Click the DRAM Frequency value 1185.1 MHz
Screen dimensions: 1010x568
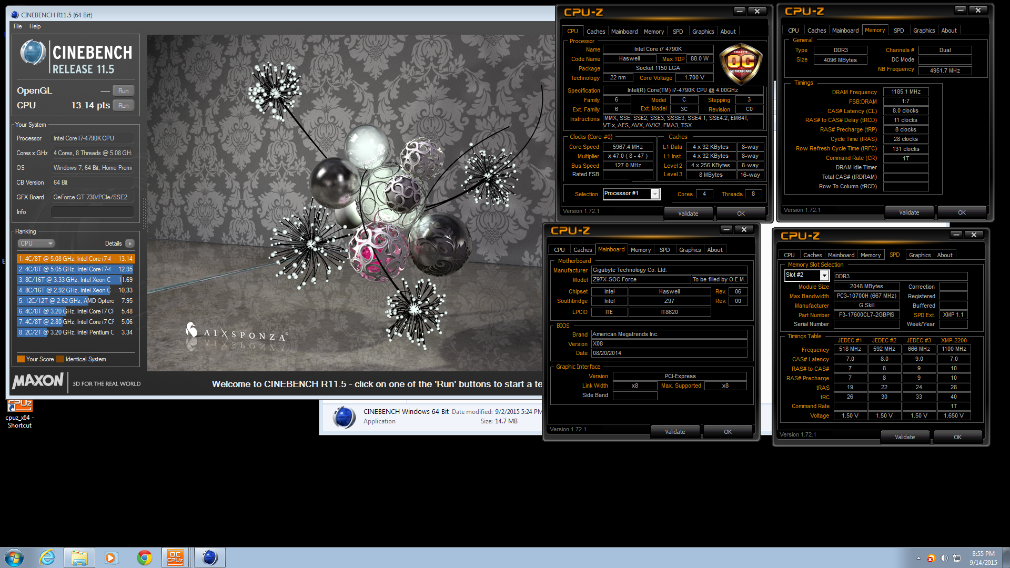point(906,92)
